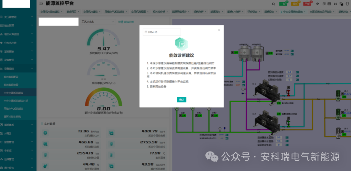Click the 瞬时制冷量 card icon

pos(45,155)
